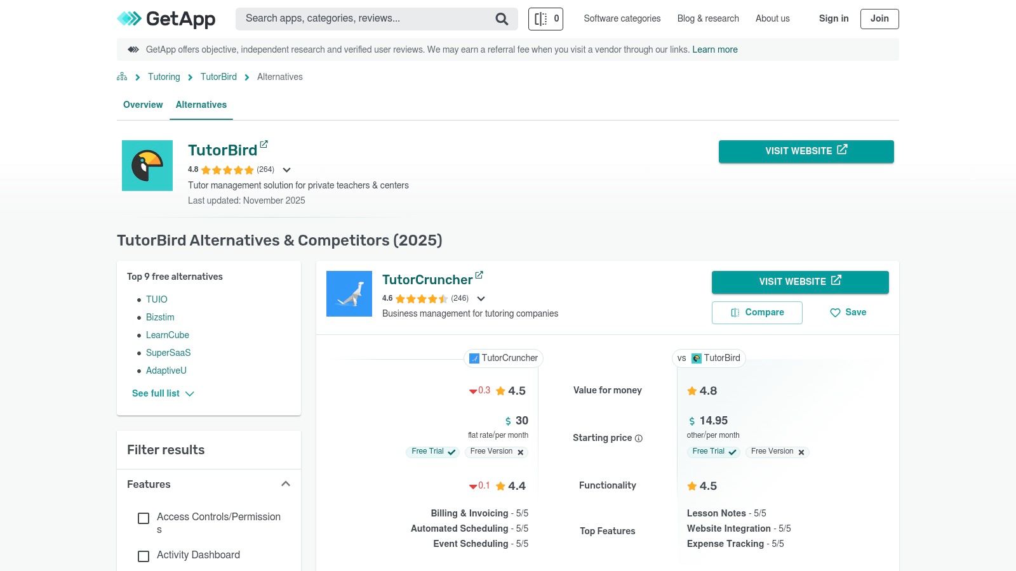Check the Access Controls/Permissions filter
This screenshot has width=1016, height=571.
click(144, 518)
